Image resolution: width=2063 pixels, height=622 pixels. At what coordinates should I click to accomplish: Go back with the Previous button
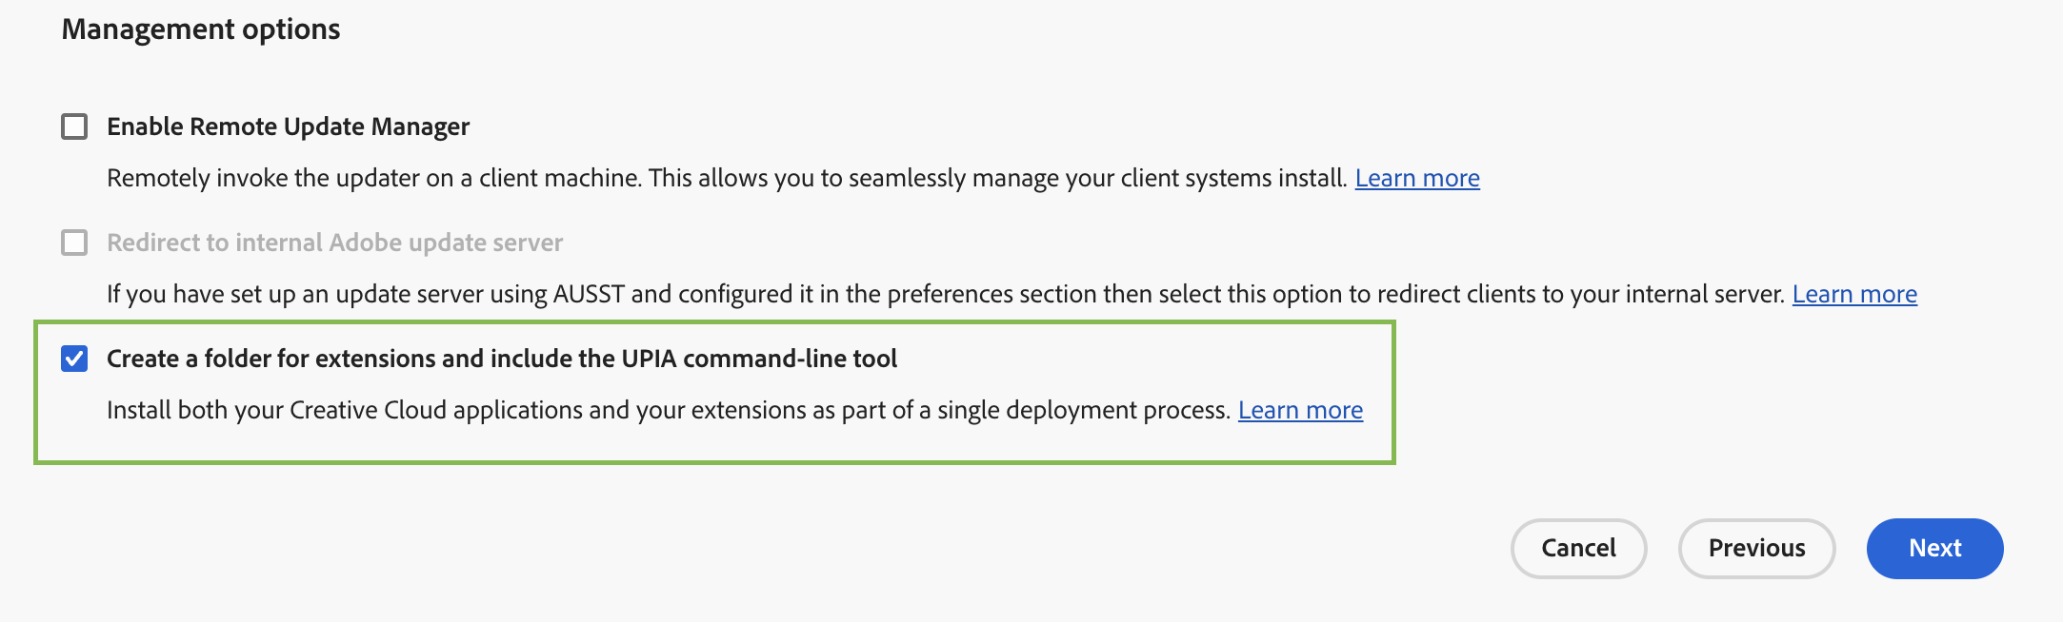coord(1755,548)
